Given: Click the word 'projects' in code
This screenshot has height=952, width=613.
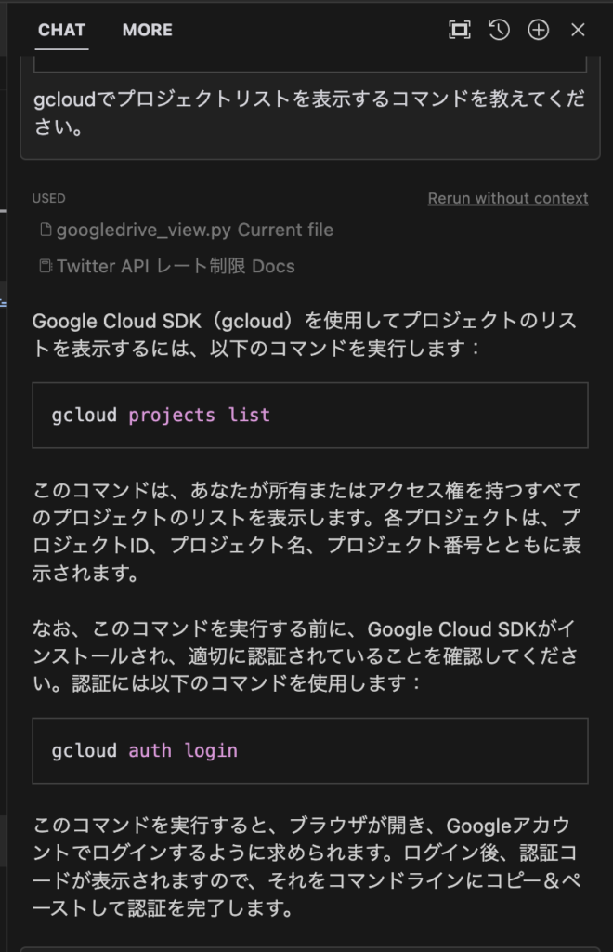Looking at the screenshot, I should tap(172, 416).
